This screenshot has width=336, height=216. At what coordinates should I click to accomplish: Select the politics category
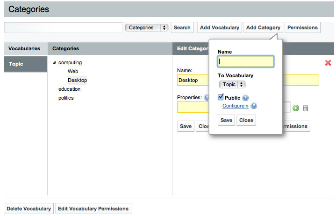pyautogui.click(x=66, y=98)
